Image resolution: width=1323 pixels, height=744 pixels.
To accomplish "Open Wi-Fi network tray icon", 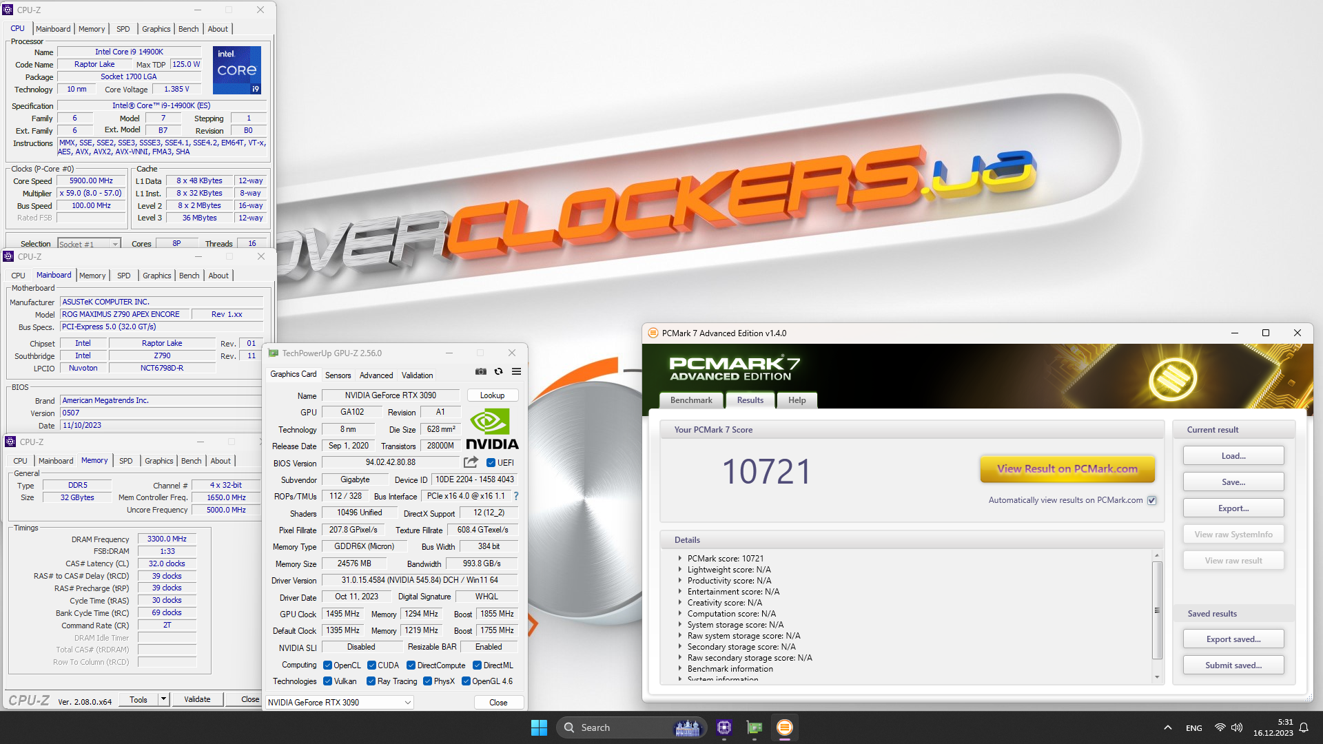I will pos(1220,727).
